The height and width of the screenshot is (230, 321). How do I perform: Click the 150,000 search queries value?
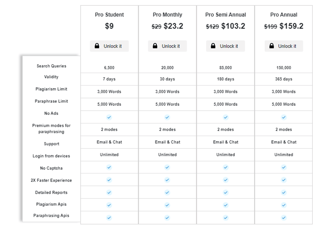coord(284,68)
